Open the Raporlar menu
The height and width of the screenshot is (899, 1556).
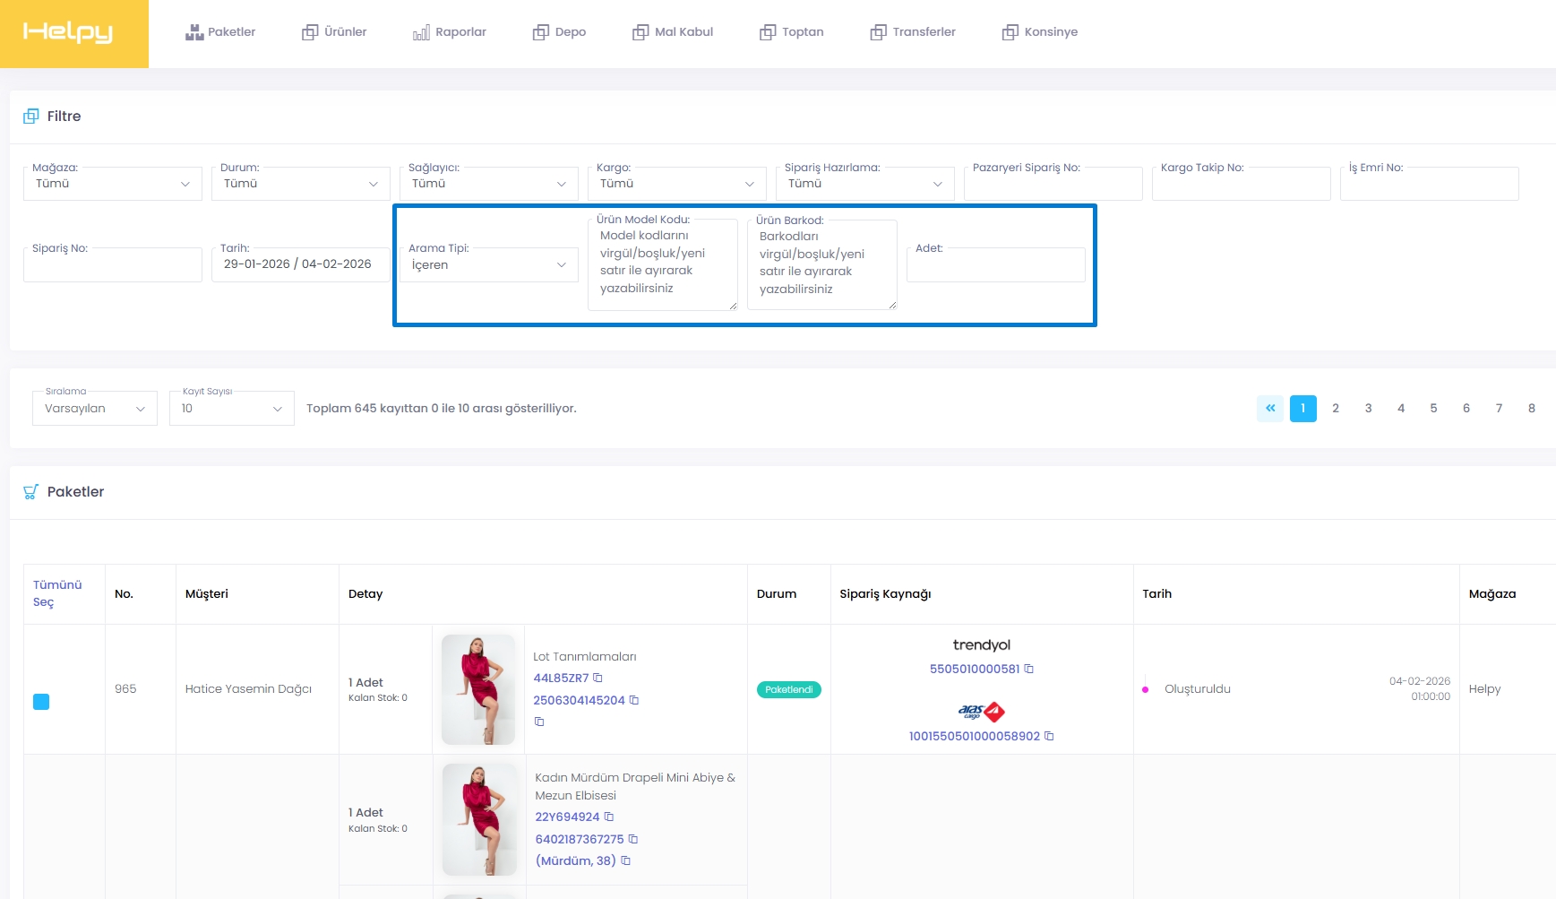tap(450, 32)
